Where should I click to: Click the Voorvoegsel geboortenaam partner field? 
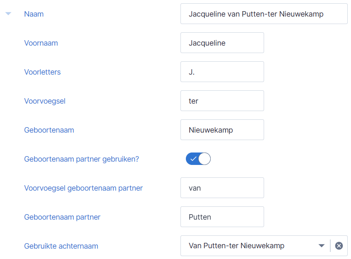click(222, 188)
